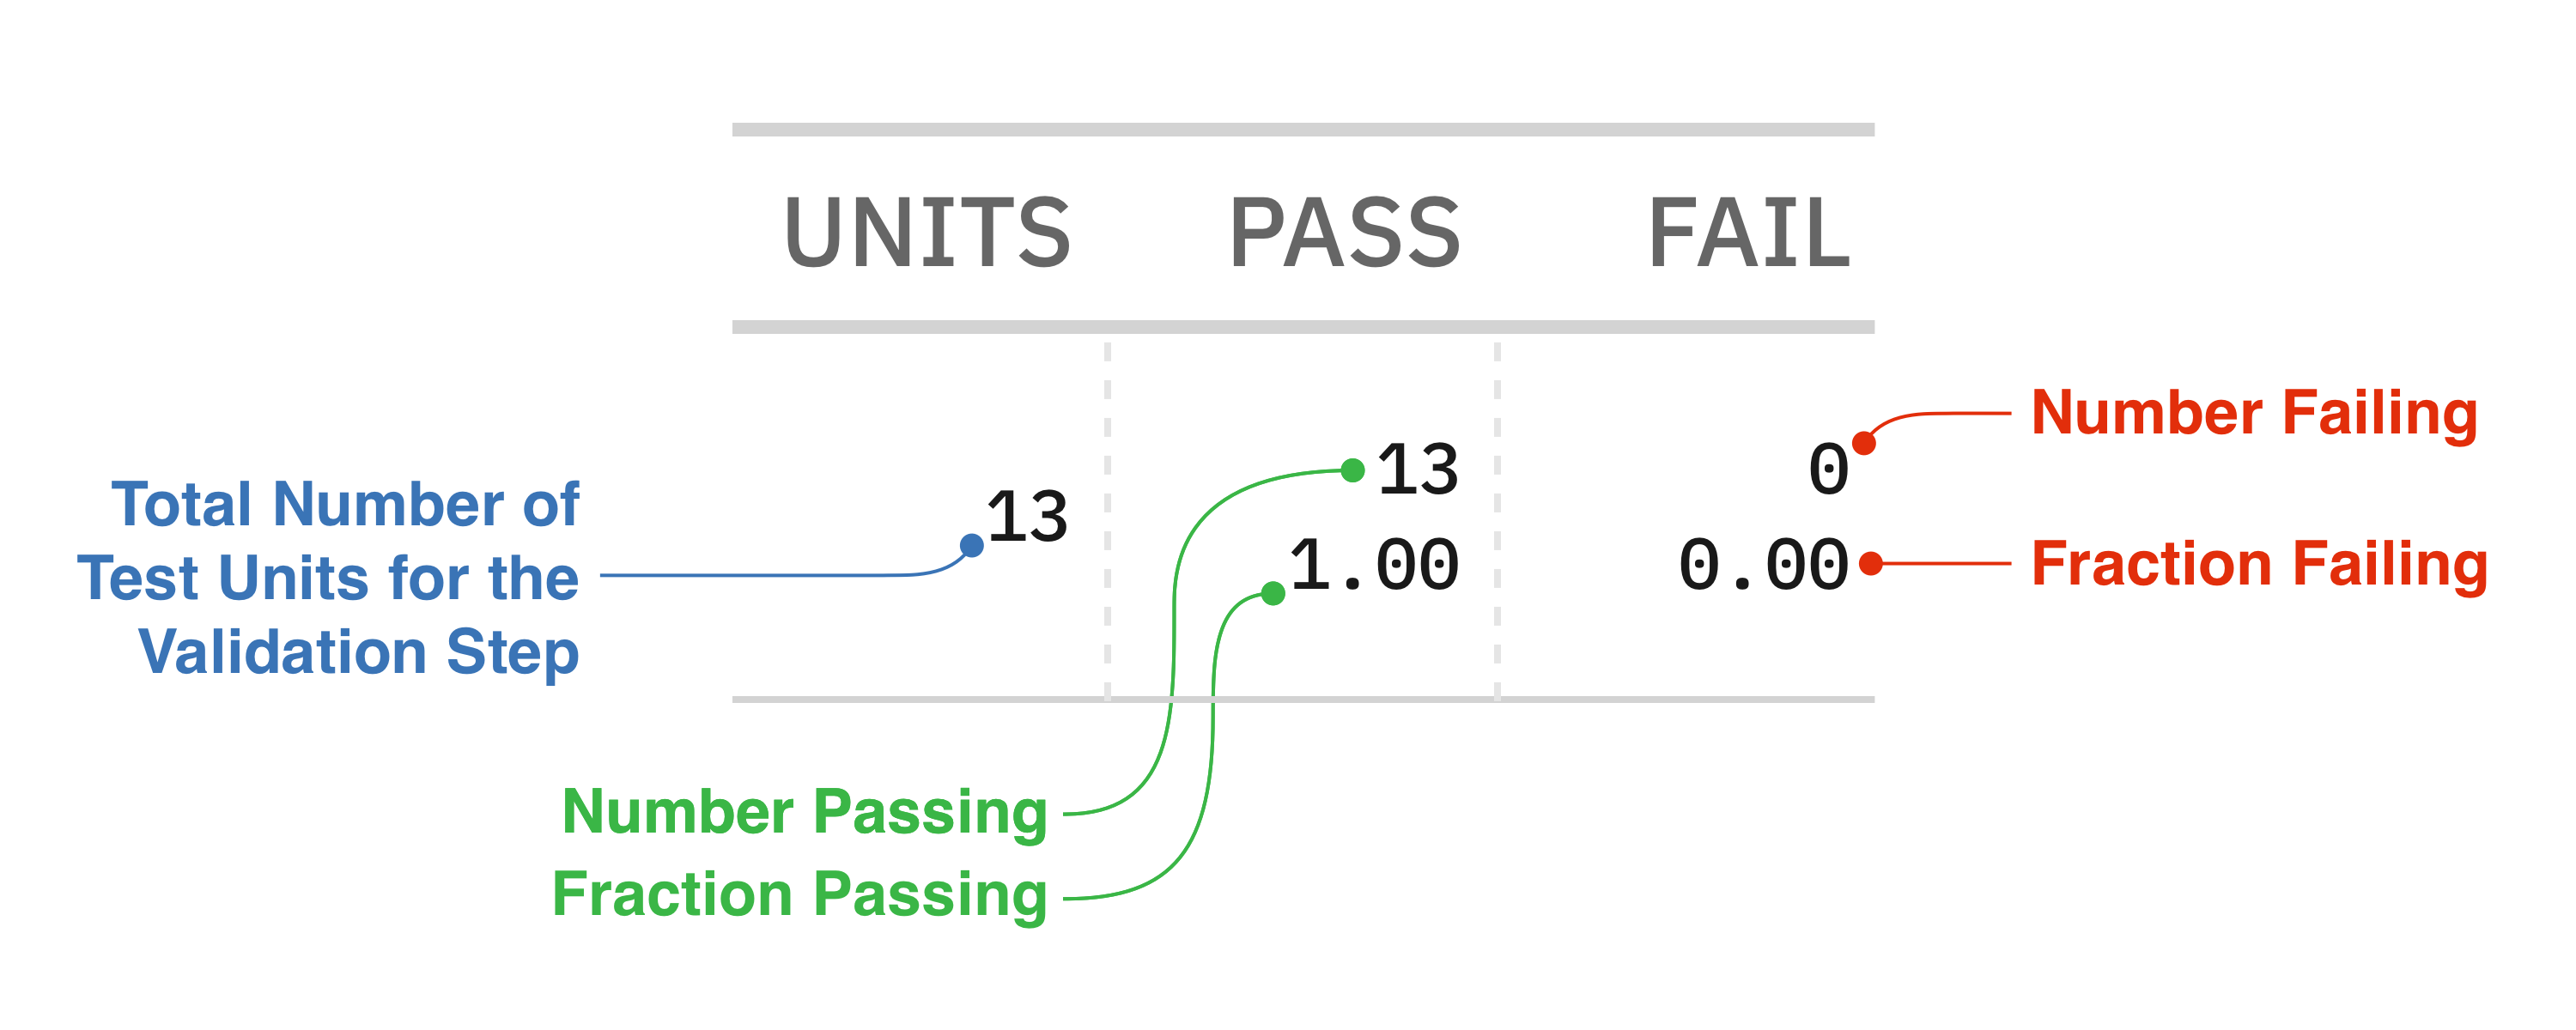Click dashed divider between UNITS and PASS

[1107, 520]
